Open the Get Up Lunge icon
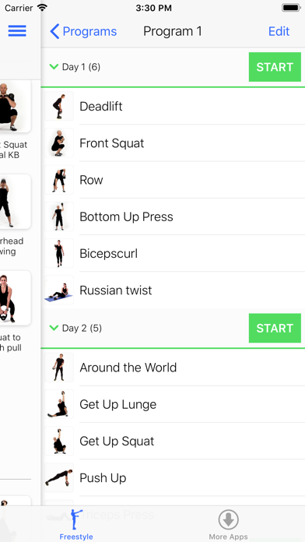This screenshot has width=305, height=542. coord(59,404)
